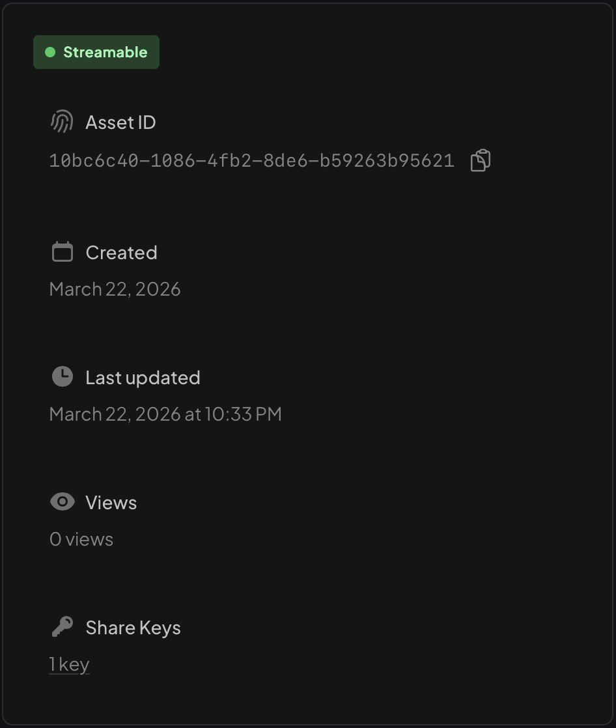Click the Share Keys heading label
This screenshot has height=728, width=616.
[133, 627]
